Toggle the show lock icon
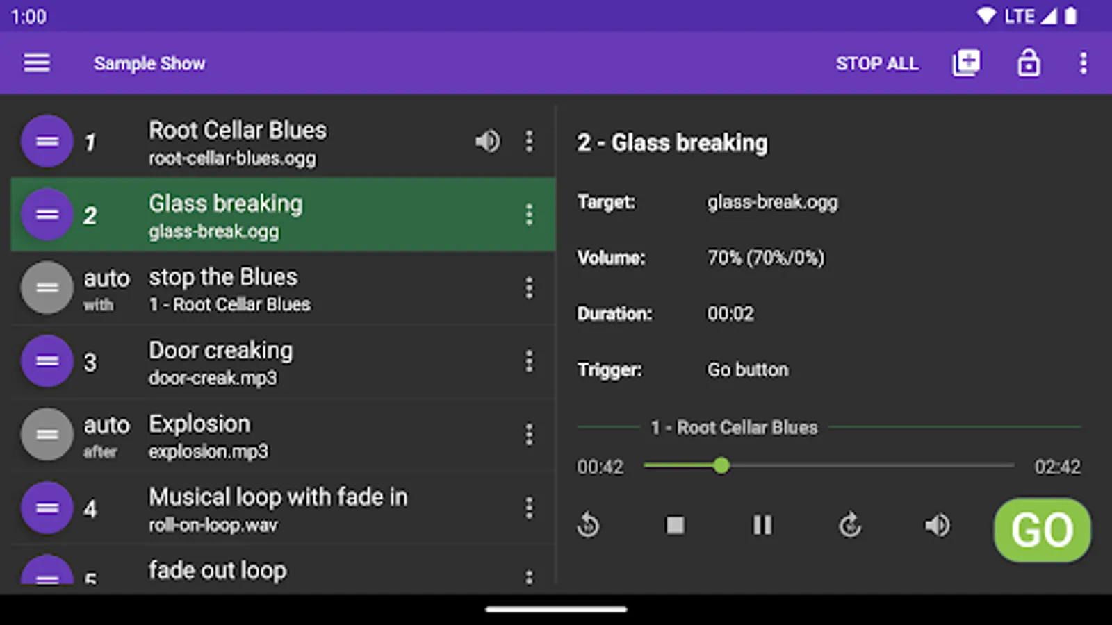1112x625 pixels. click(x=1029, y=63)
